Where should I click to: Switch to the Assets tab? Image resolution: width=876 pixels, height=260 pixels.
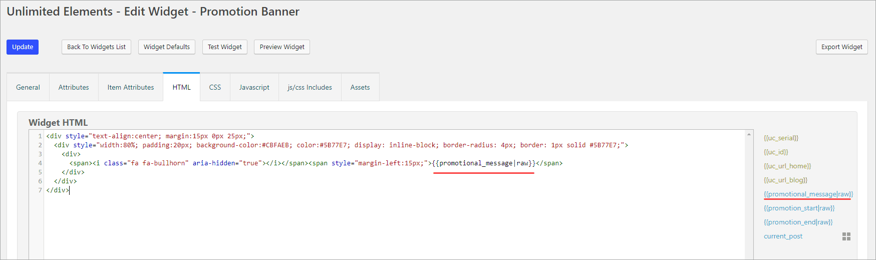point(360,87)
